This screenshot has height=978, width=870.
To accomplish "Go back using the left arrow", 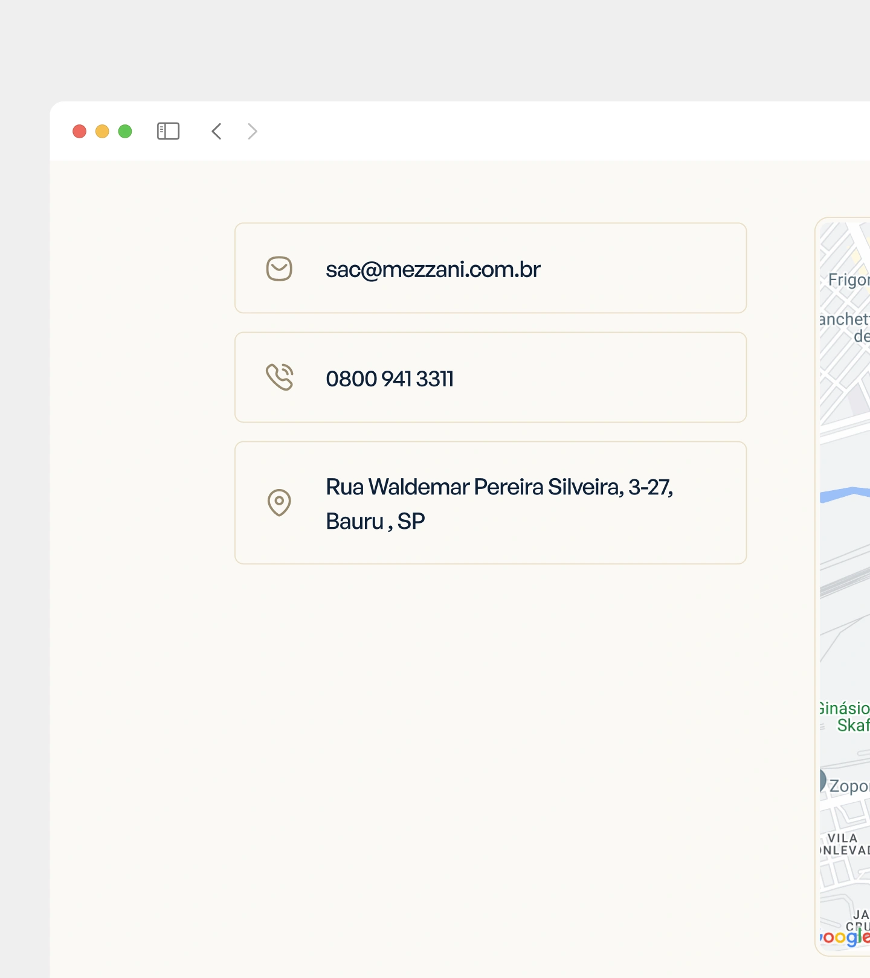I will pyautogui.click(x=217, y=131).
